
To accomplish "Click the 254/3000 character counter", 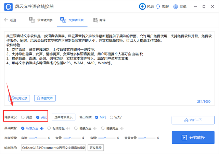I will coord(204,102).
